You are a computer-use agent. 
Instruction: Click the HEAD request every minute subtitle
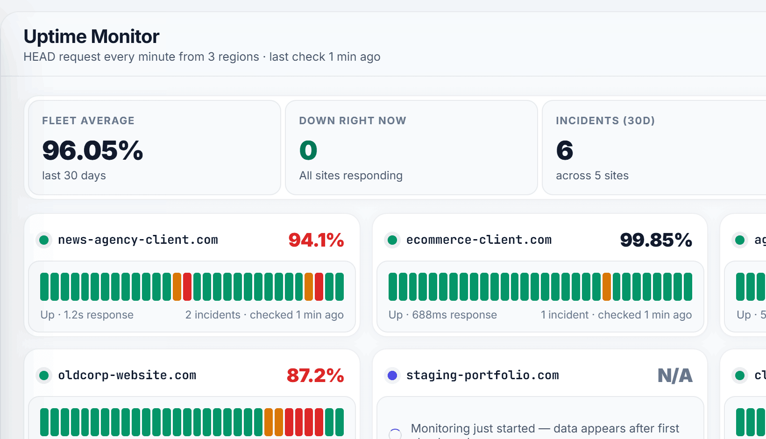[202, 57]
